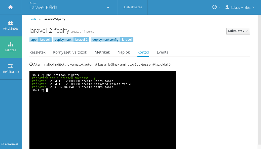Open the Events tab
The height and width of the screenshot is (149, 261).
(162, 52)
